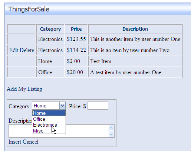Click the Add My Listing link
This screenshot has width=191, height=151.
click(24, 89)
